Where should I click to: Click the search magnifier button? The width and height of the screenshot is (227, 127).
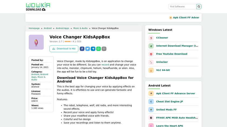pyautogui.click(x=199, y=6)
